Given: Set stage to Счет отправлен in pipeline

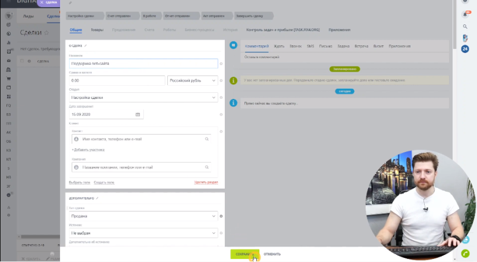Looking at the screenshot, I should point(121,16).
